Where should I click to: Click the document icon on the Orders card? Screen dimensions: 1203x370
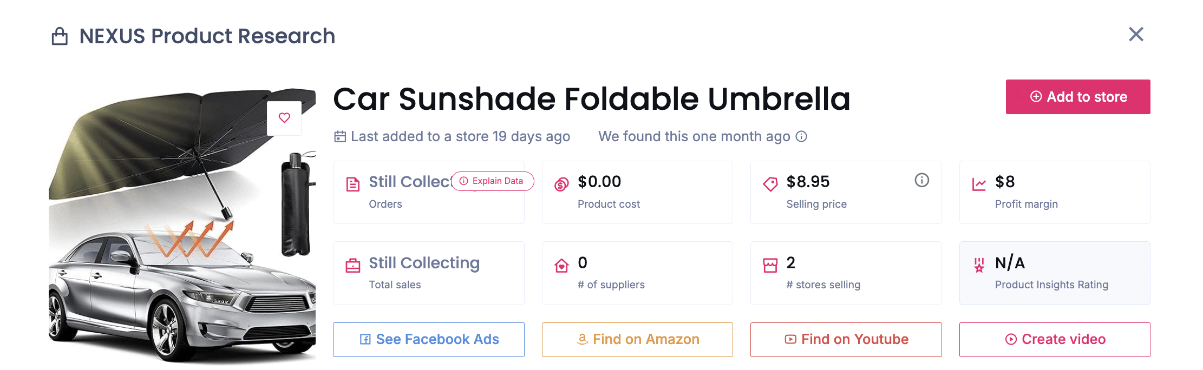point(352,183)
